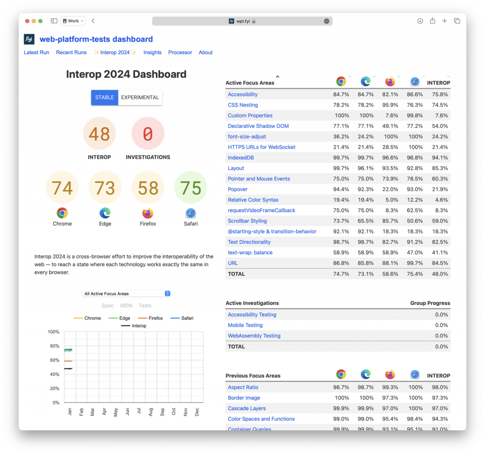Open the Insights page from the navigation
The image size is (485, 455).
[x=152, y=52]
